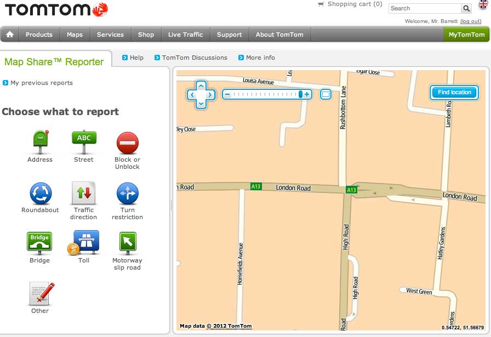Select the Map Share Reporter tab
The image size is (491, 337).
pyautogui.click(x=54, y=62)
